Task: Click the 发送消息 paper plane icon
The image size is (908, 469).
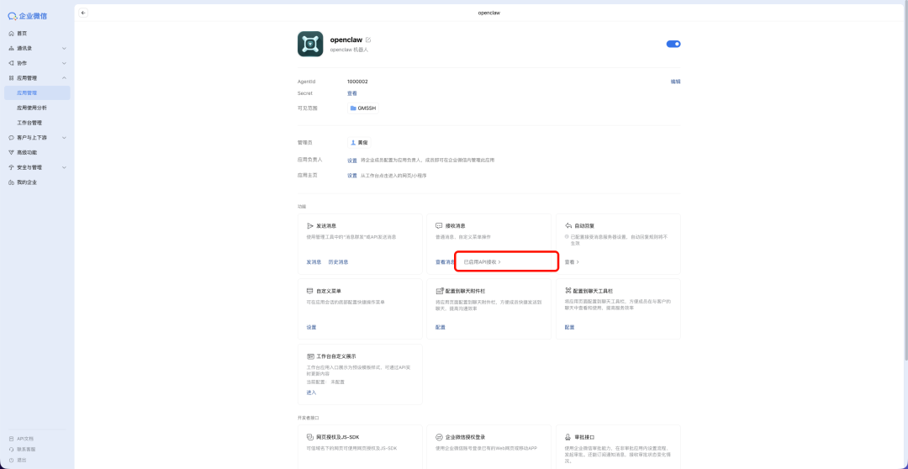Action: pos(309,226)
